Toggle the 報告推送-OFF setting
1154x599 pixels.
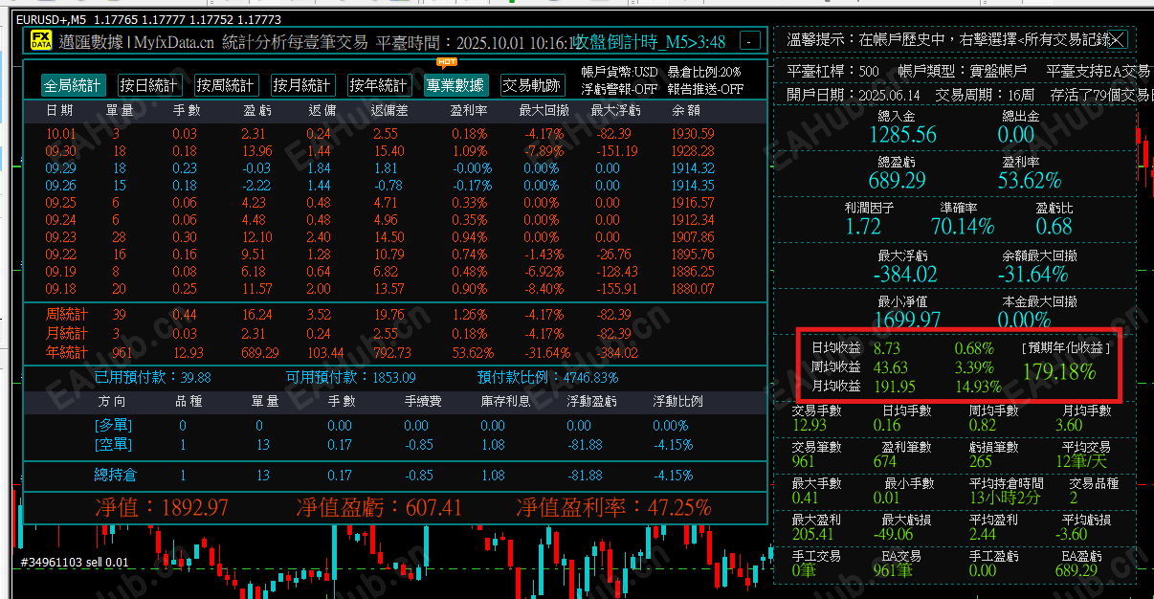[704, 89]
